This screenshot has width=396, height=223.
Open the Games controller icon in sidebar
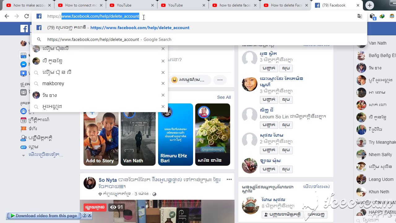click(x=24, y=147)
